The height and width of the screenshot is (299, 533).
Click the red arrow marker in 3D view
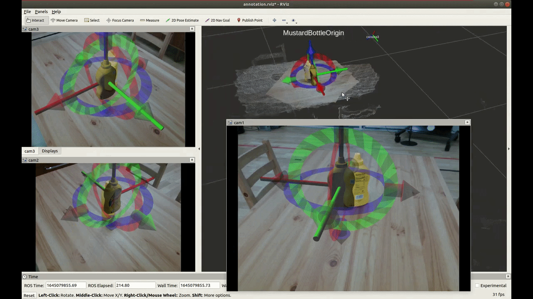tap(319, 87)
